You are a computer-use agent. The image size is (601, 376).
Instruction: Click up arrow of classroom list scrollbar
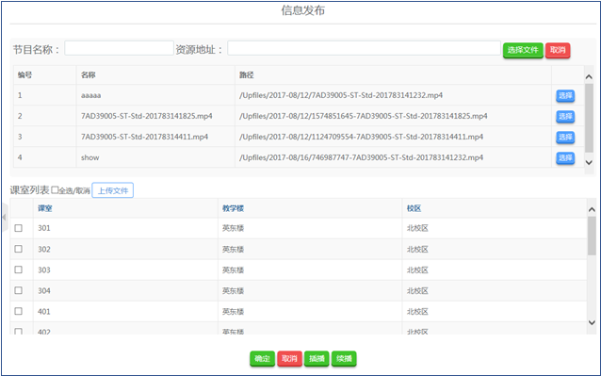tap(592, 209)
